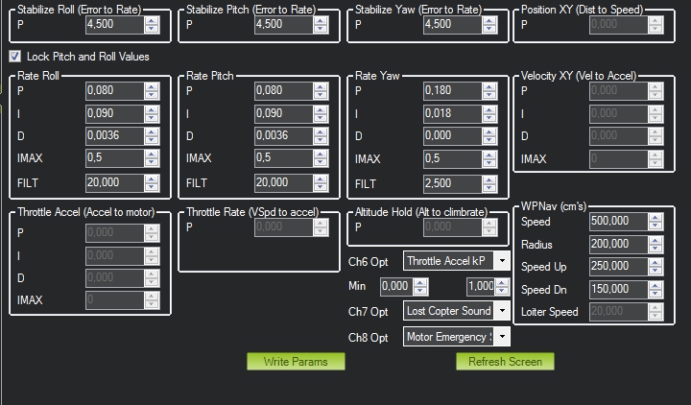Decrease Stabilize Pitch P value with down arrow
Viewport: 691px width, 405px height.
coord(321,29)
